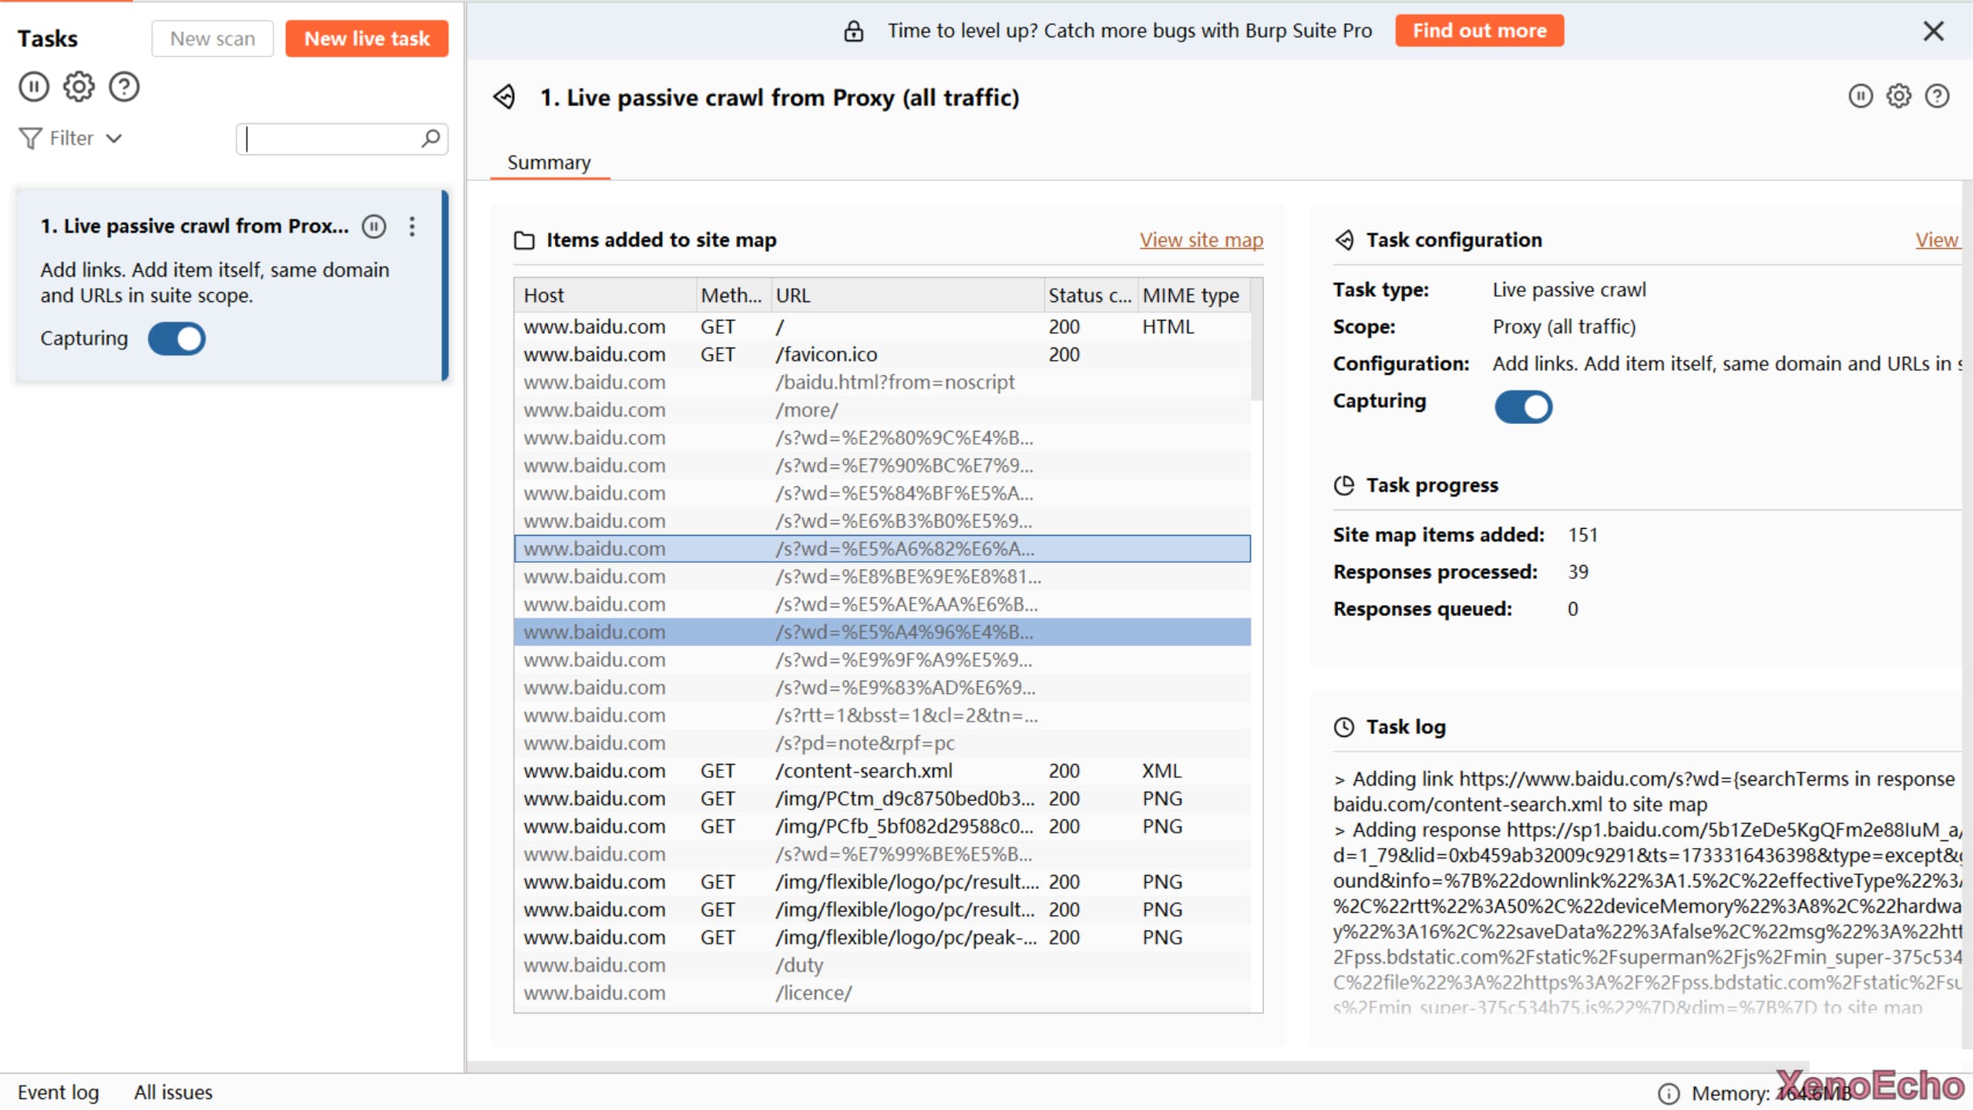Pause the Live passive crawl task card
The height and width of the screenshot is (1110, 1973).
point(375,226)
